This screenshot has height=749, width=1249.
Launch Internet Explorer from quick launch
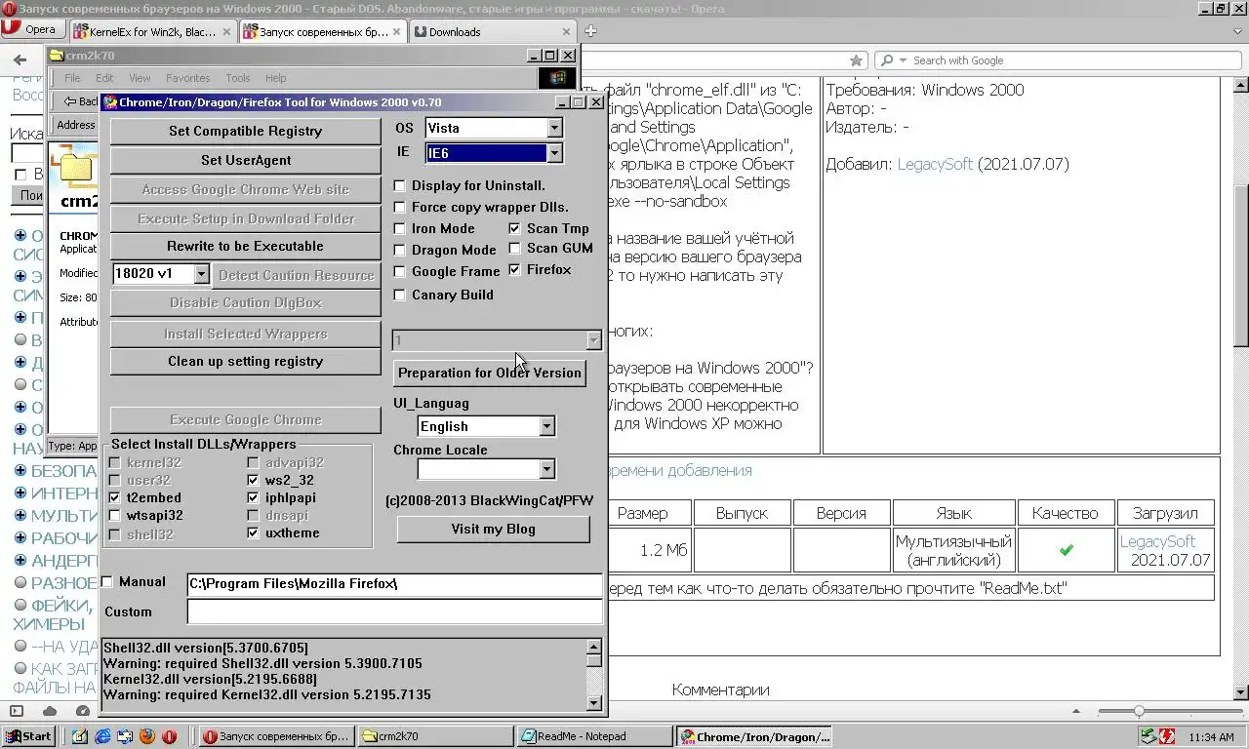(102, 736)
